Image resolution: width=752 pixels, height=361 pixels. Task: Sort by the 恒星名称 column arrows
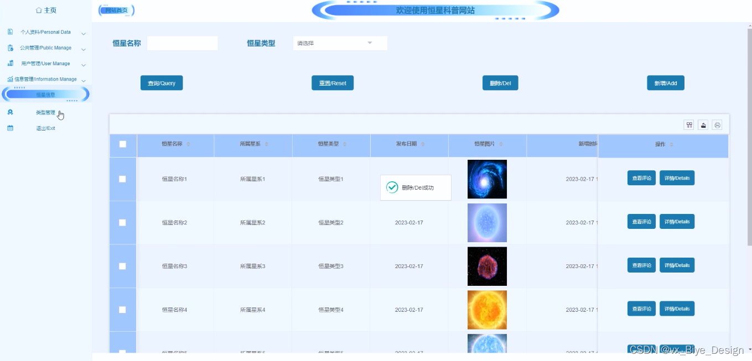[x=188, y=144]
